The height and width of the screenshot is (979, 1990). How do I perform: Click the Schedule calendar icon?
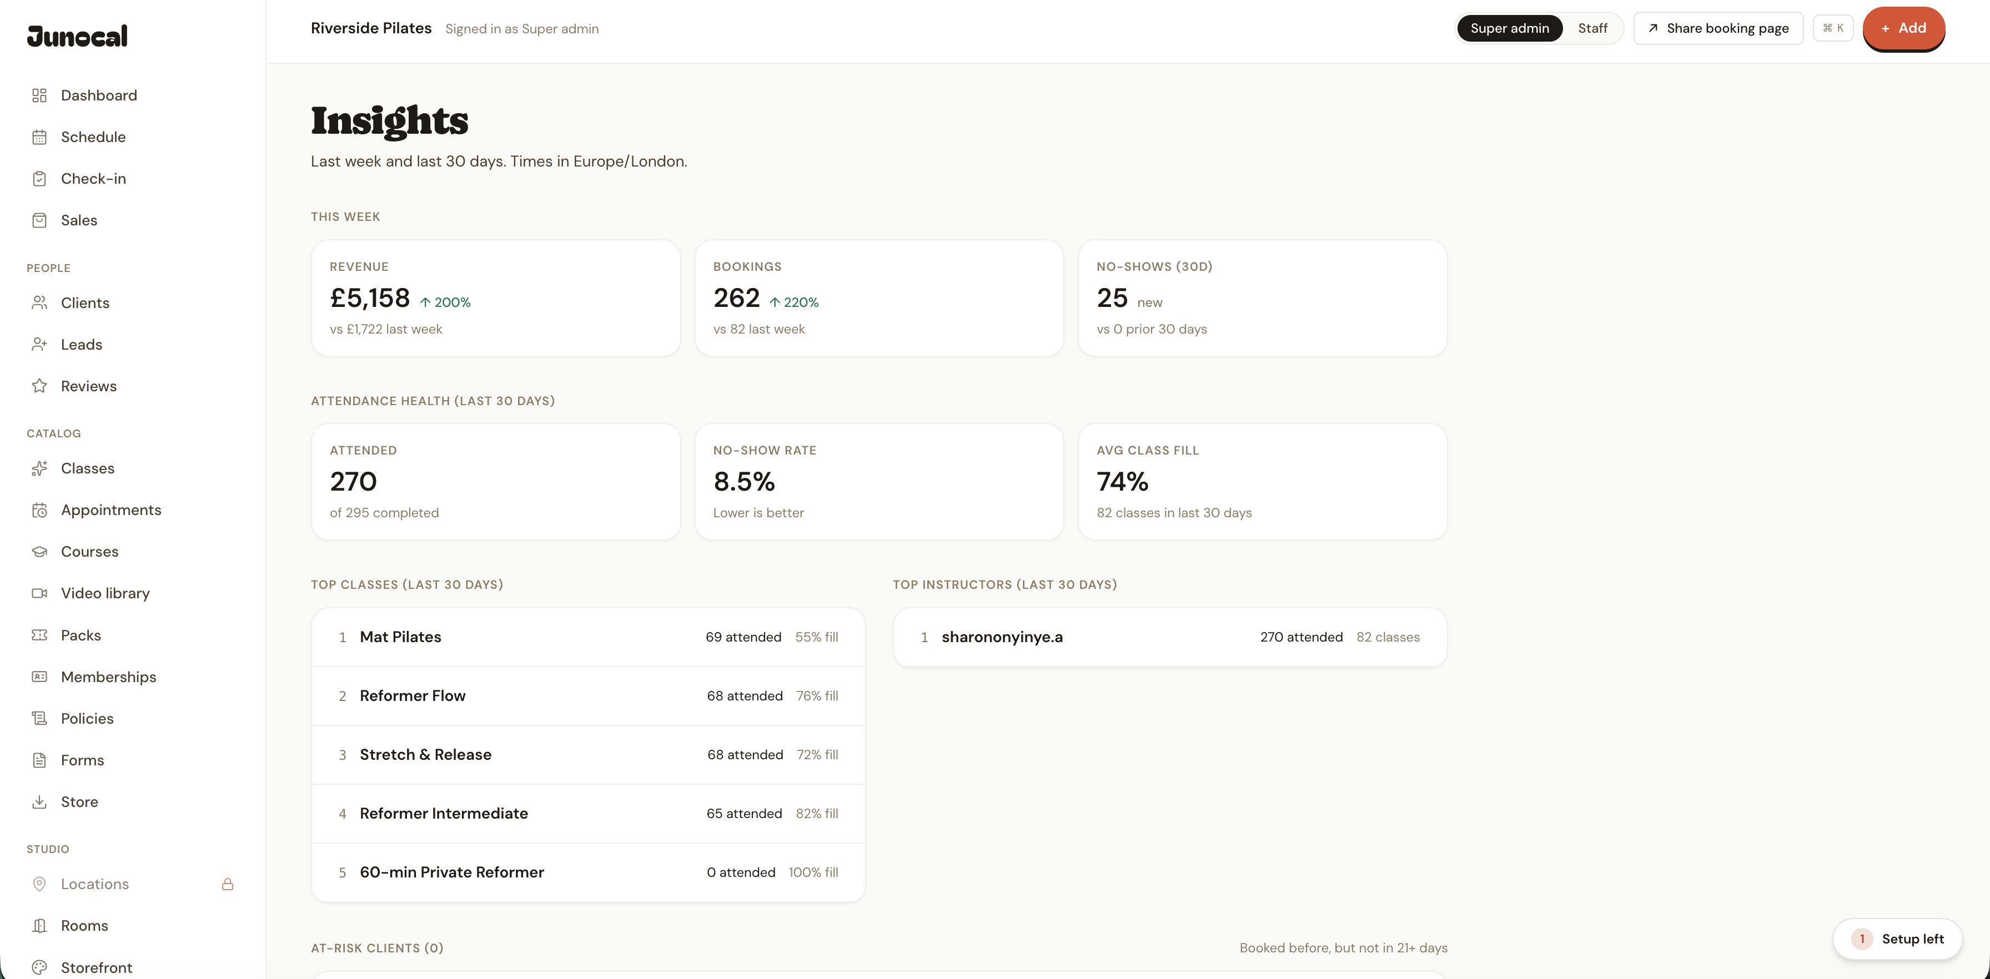(x=39, y=137)
